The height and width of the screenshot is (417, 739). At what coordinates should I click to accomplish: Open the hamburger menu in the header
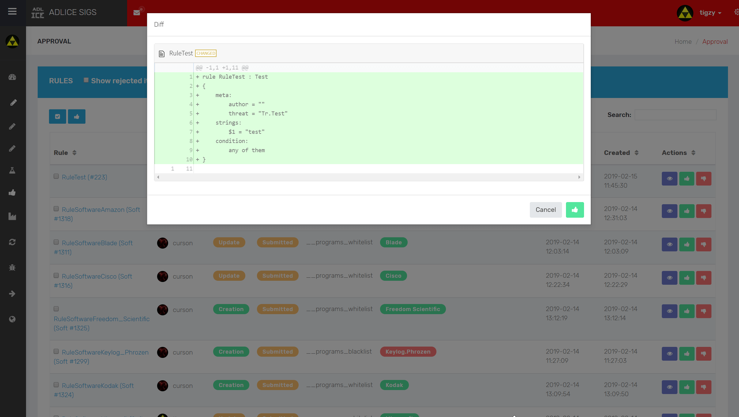tap(12, 12)
